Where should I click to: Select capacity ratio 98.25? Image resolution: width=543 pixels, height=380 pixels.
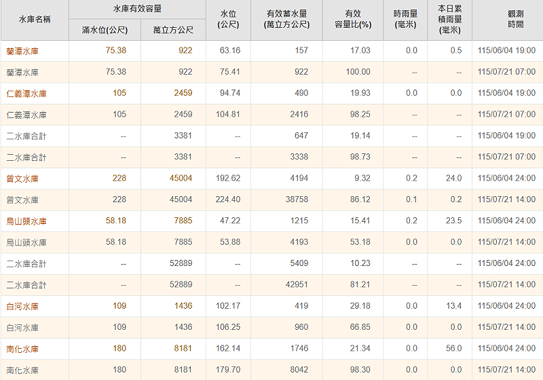click(x=360, y=115)
